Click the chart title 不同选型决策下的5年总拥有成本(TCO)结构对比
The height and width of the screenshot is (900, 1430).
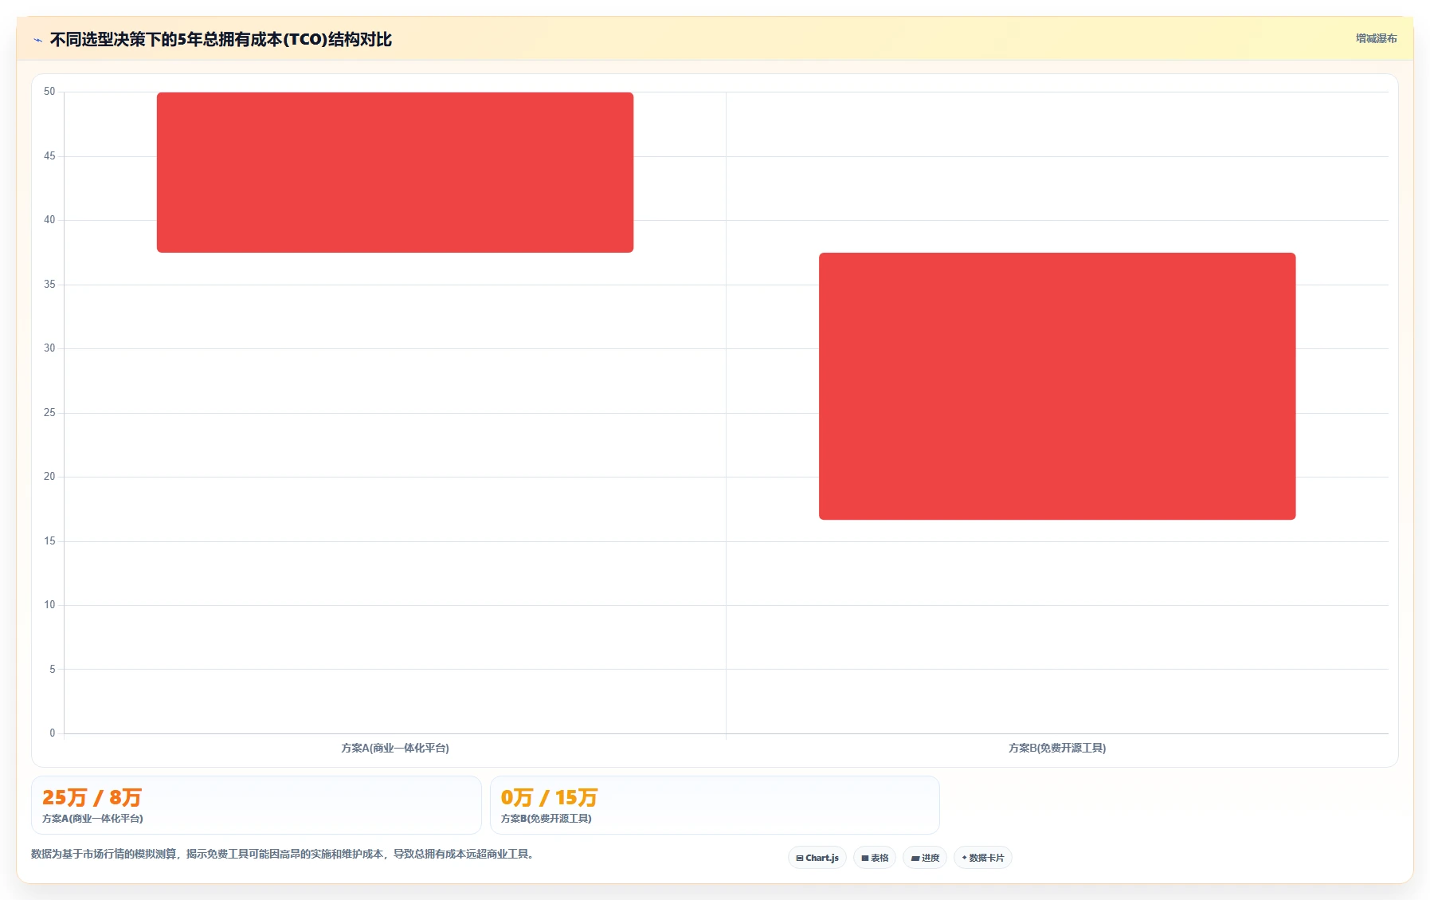click(221, 39)
